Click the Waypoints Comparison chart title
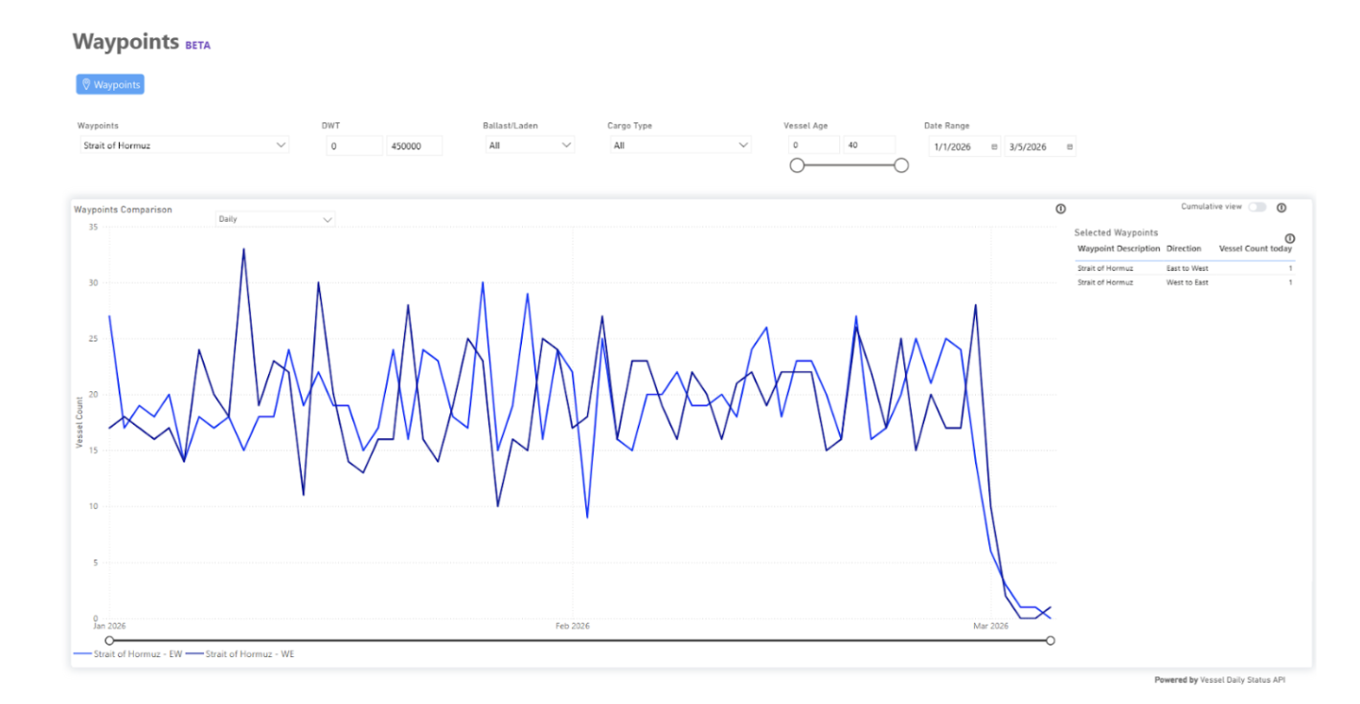 click(x=123, y=209)
